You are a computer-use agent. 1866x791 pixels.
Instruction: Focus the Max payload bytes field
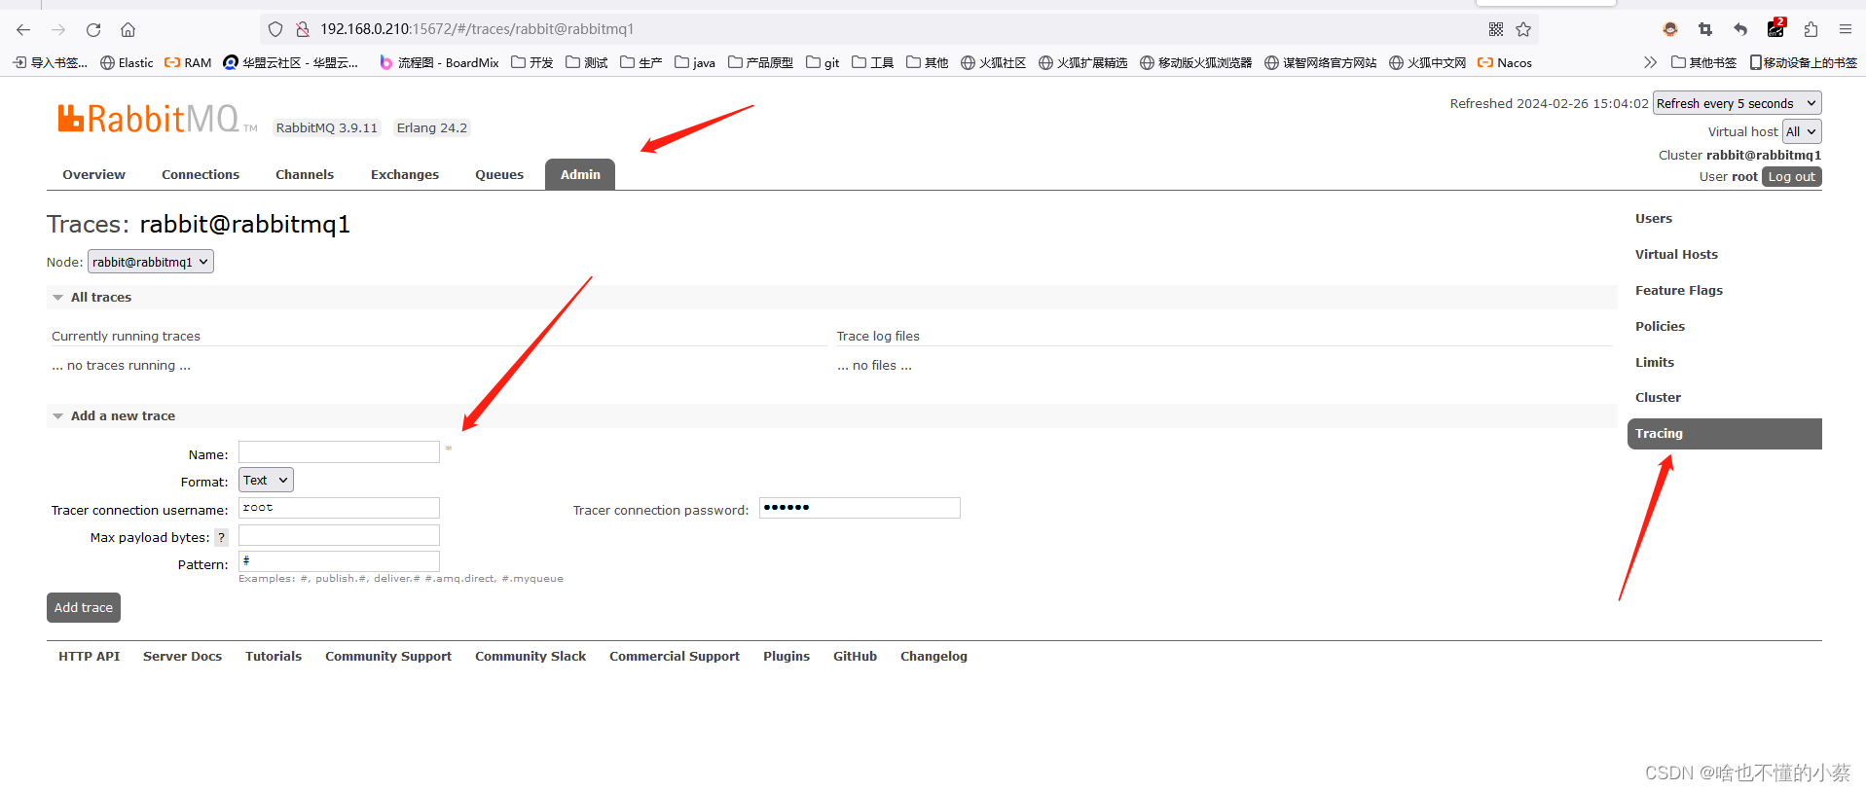(339, 535)
